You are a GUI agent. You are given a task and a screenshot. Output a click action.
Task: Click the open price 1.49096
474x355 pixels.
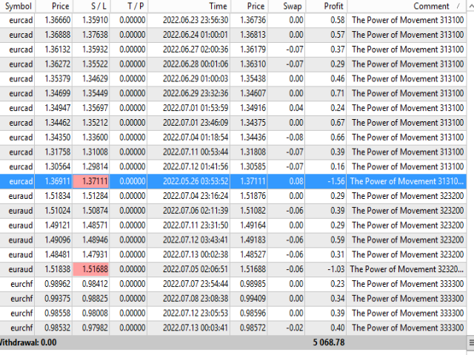coord(58,240)
